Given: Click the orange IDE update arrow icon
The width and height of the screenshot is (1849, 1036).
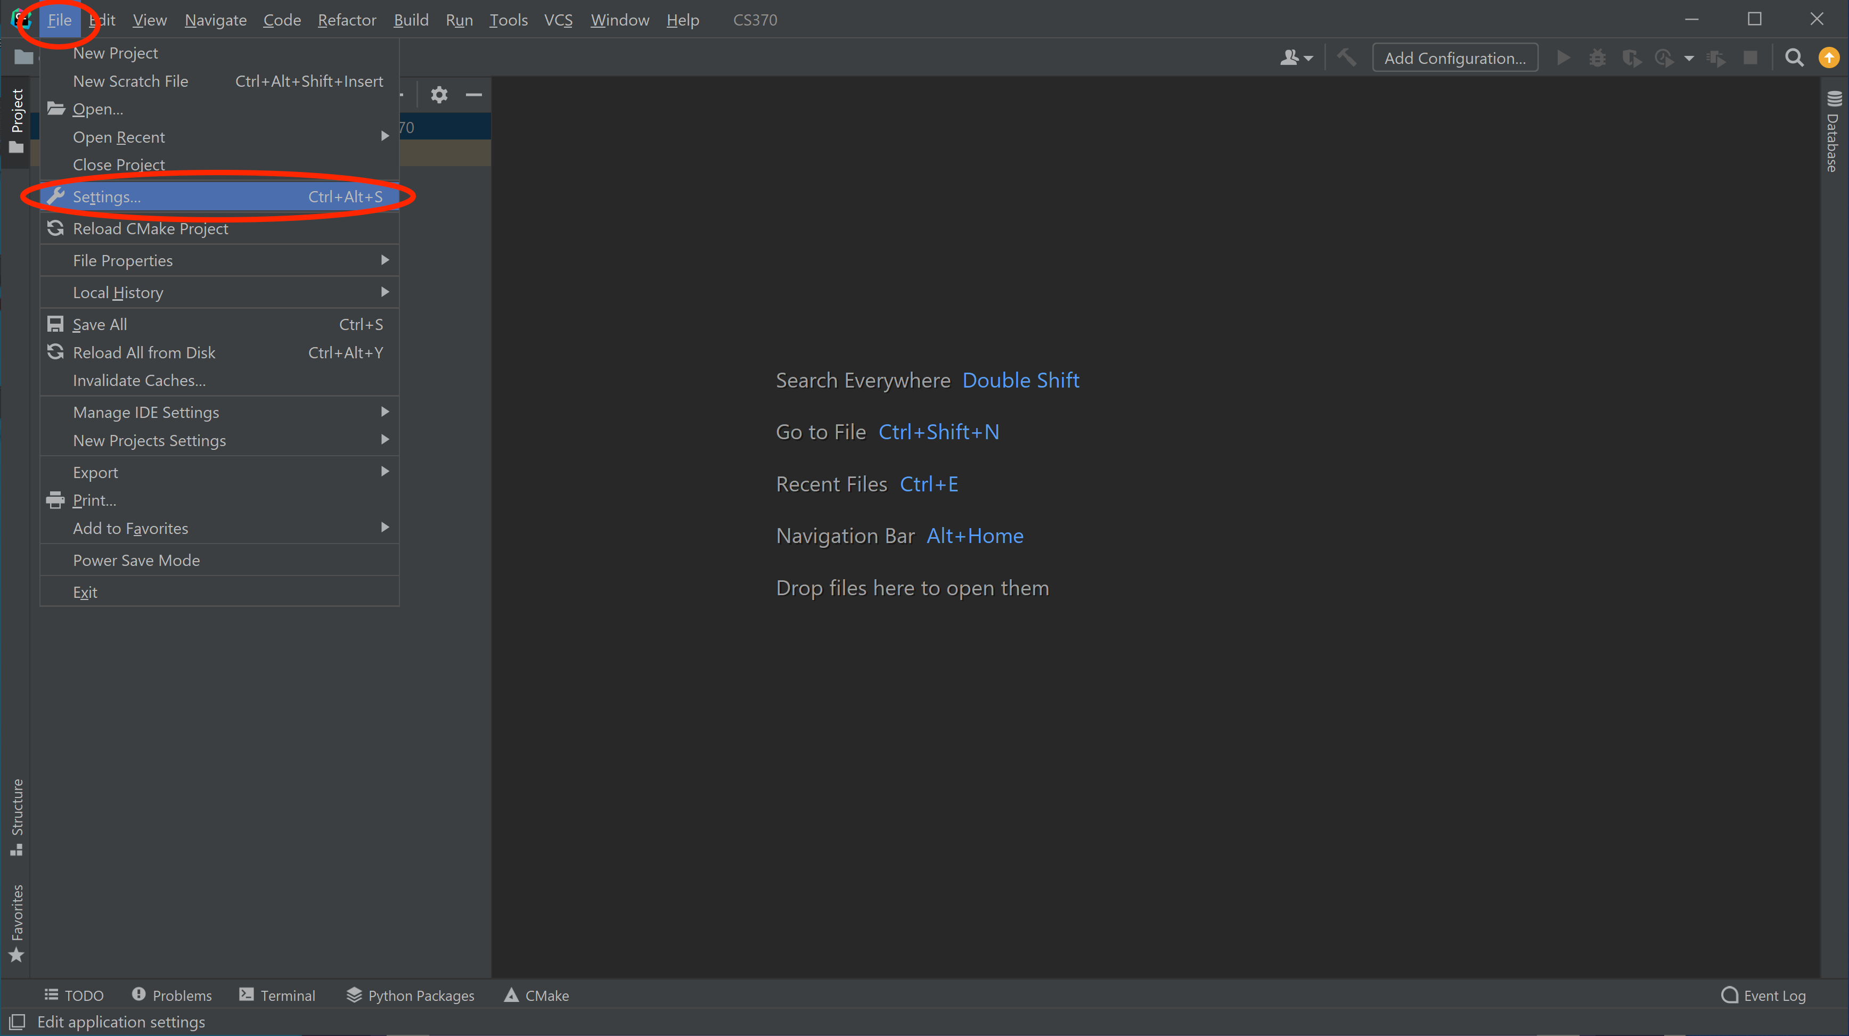Looking at the screenshot, I should pos(1829,58).
